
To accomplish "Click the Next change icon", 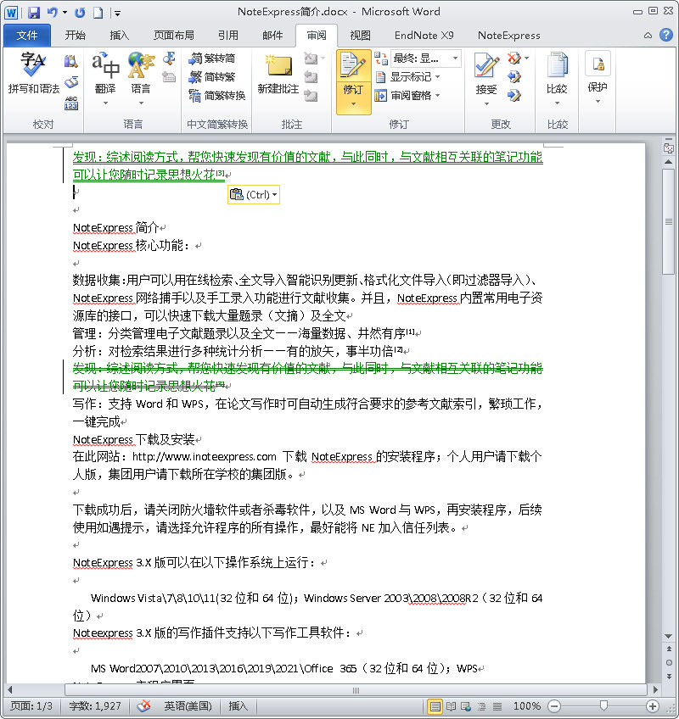I will [x=513, y=96].
